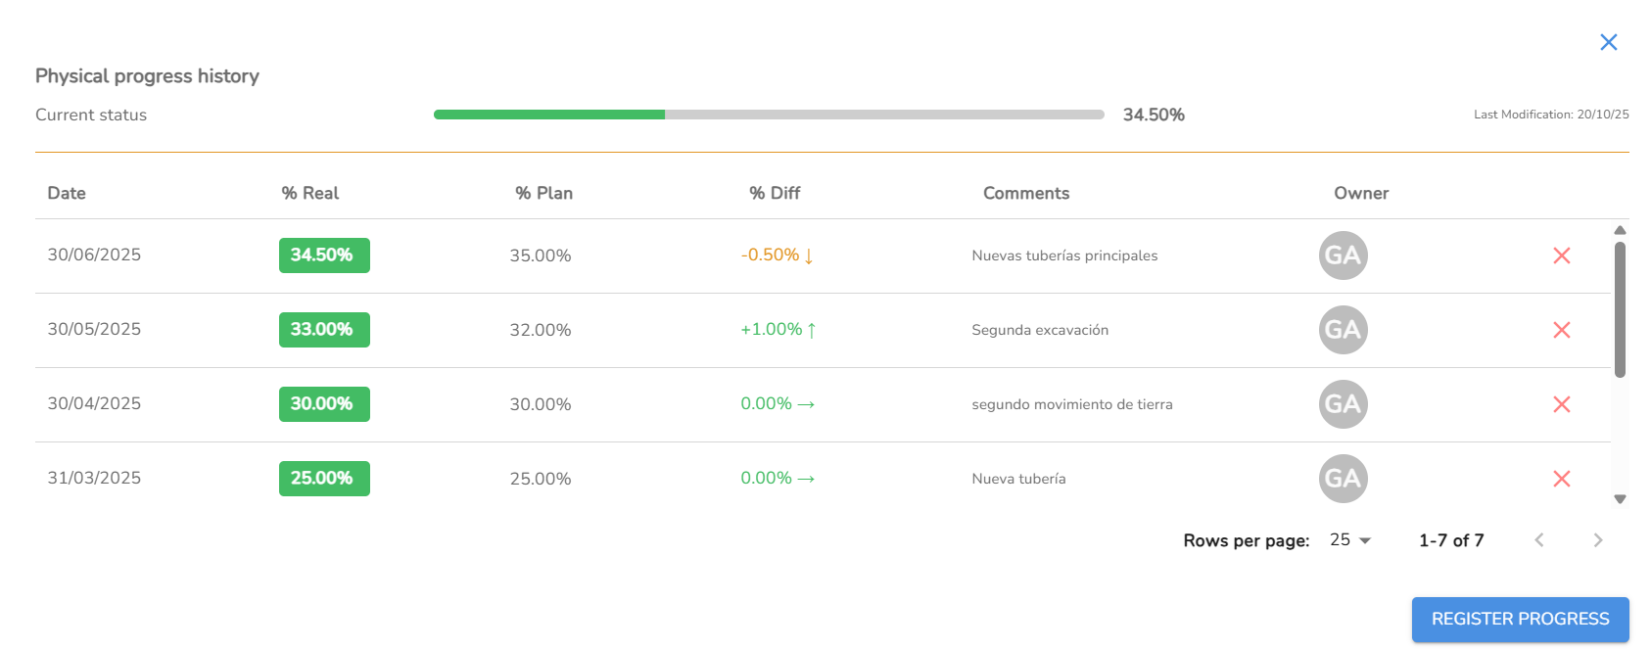Go to the next page of results
1651x649 pixels.
pyautogui.click(x=1597, y=540)
